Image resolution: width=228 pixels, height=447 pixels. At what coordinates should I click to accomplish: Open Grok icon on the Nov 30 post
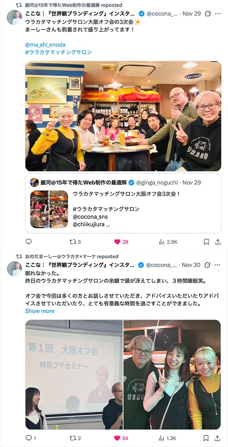(207, 265)
